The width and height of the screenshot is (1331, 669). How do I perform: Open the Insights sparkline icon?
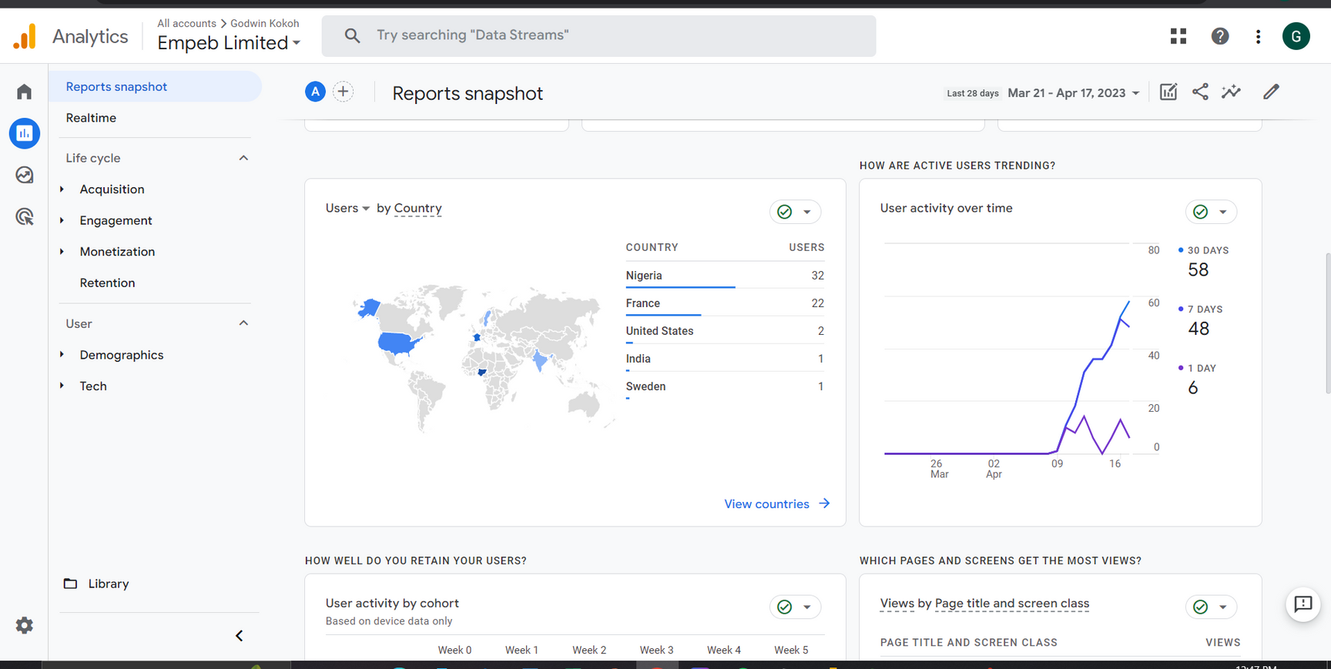tap(1232, 92)
